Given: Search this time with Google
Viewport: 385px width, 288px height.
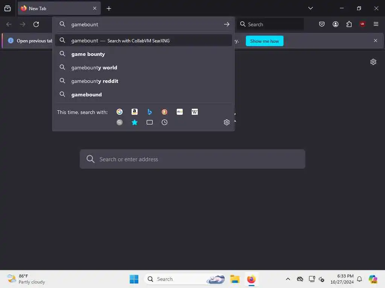Looking at the screenshot, I should click(119, 112).
